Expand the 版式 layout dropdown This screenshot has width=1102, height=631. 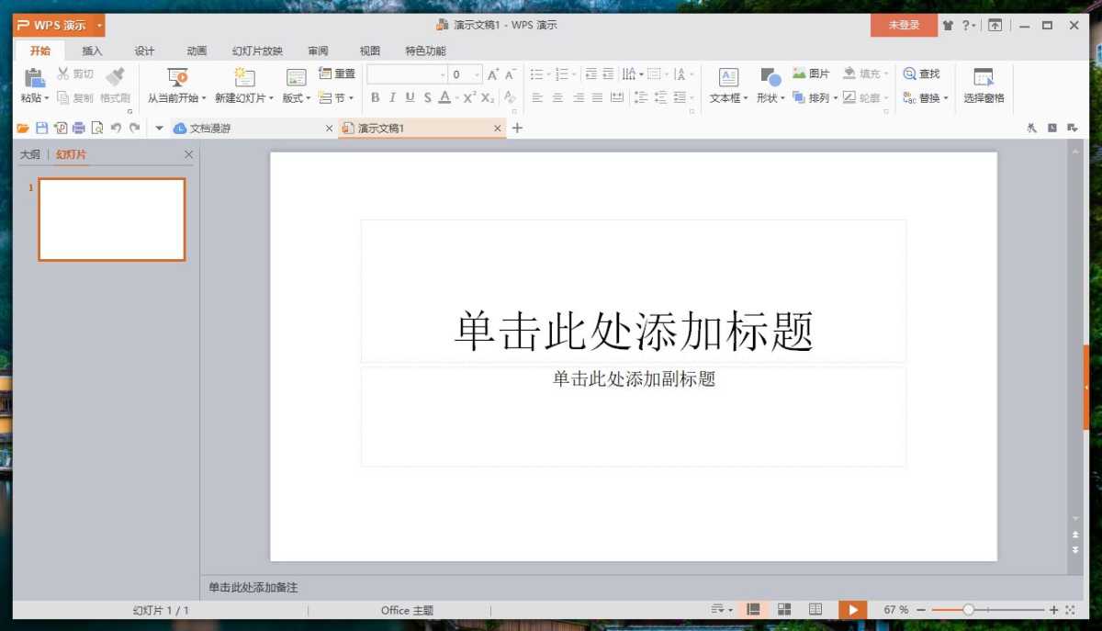(294, 96)
